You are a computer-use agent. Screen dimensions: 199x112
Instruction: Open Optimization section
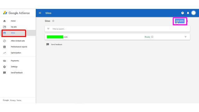pyautogui.click(x=16, y=53)
